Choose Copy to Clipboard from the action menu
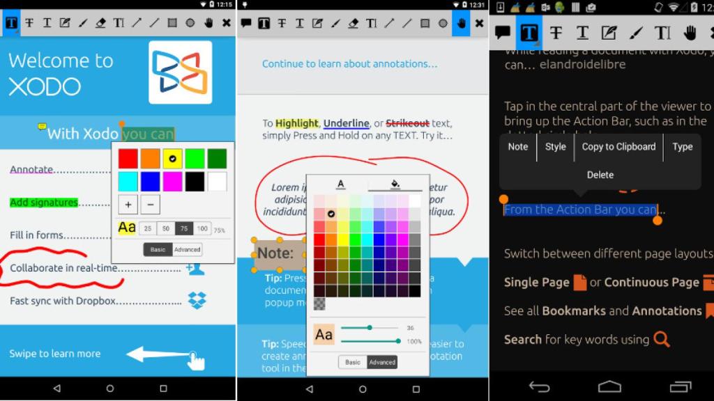This screenshot has width=714, height=401. click(x=618, y=147)
